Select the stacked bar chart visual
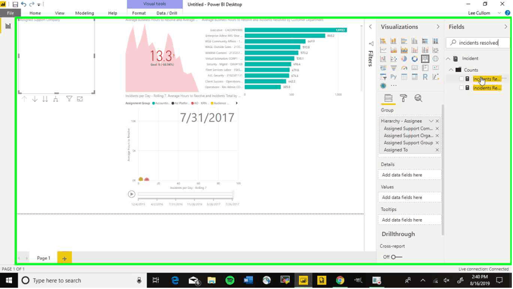The image size is (513, 289). (383, 41)
